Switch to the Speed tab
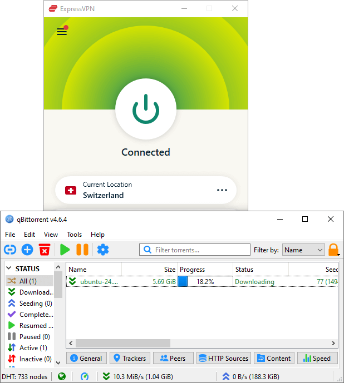 coord(317,359)
